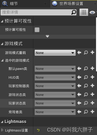Open the property matrix grid button
The width and height of the screenshot is (97, 135).
84,12
